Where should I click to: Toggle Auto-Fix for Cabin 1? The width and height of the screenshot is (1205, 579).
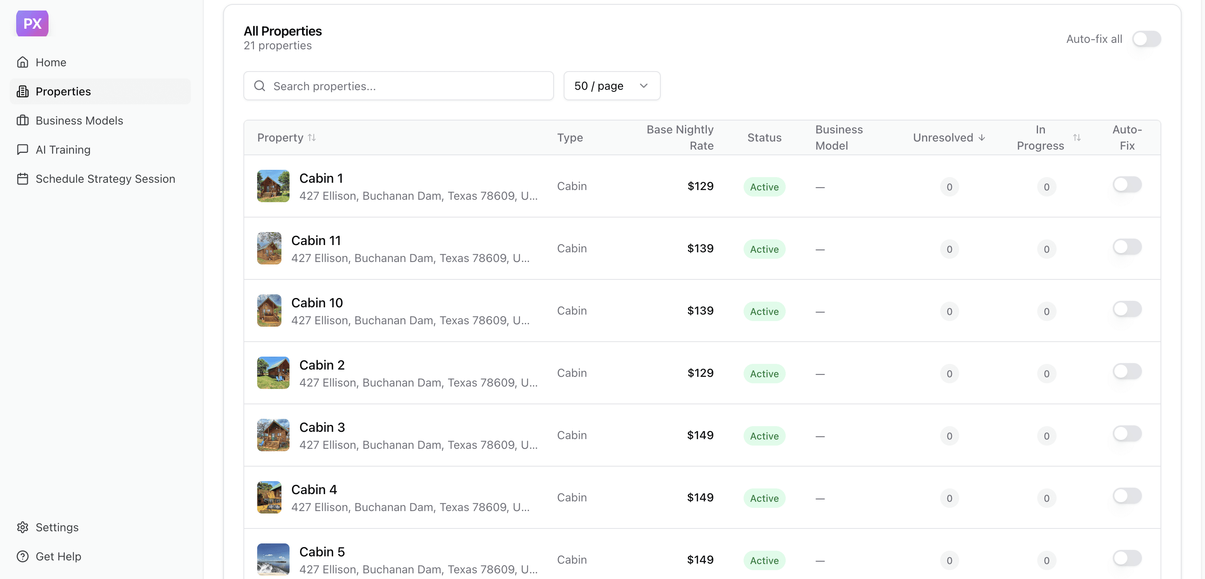(x=1127, y=184)
